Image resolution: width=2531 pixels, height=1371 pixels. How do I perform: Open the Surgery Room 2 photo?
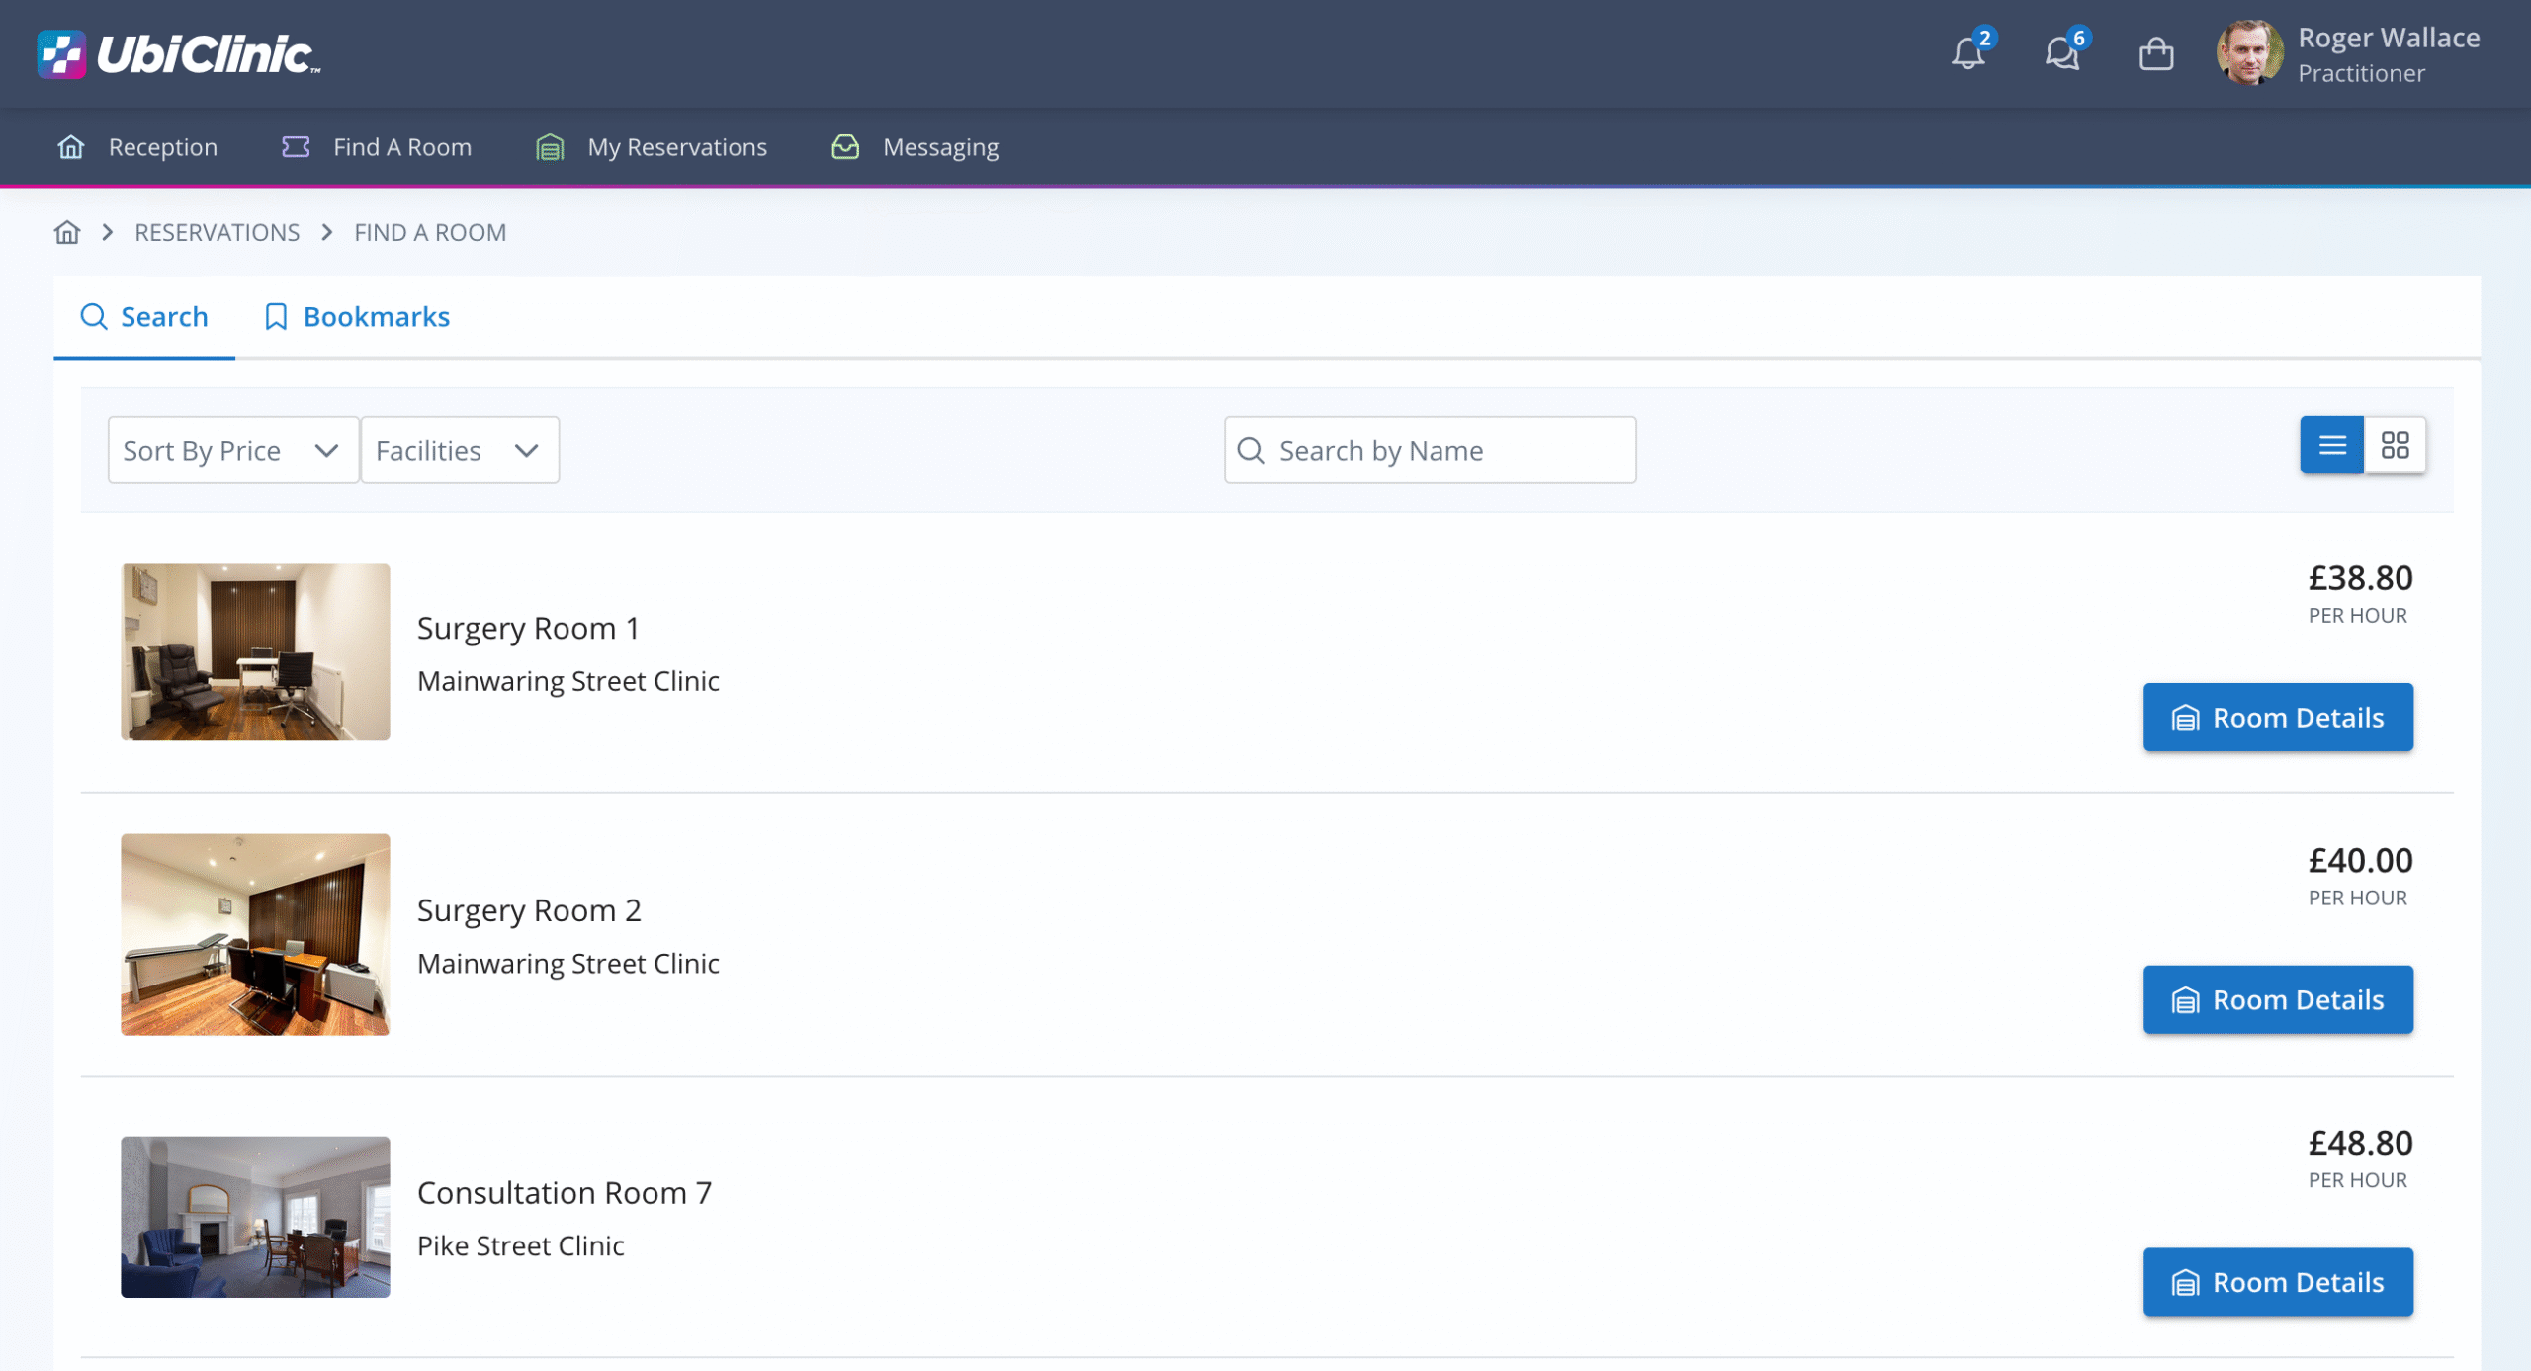click(x=255, y=935)
